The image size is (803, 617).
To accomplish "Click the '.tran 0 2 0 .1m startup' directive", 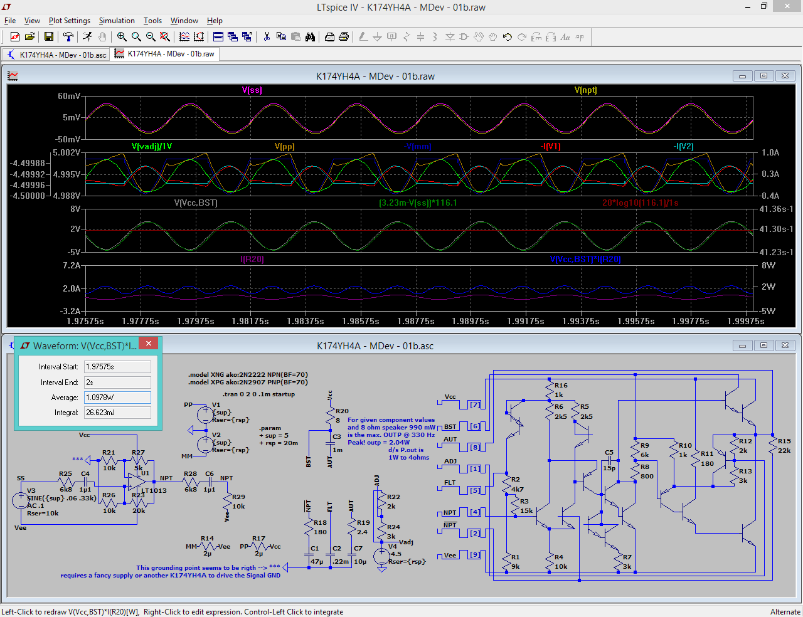I will [x=258, y=394].
